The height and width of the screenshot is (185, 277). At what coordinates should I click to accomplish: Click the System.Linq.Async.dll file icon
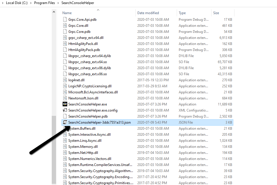[65, 141]
